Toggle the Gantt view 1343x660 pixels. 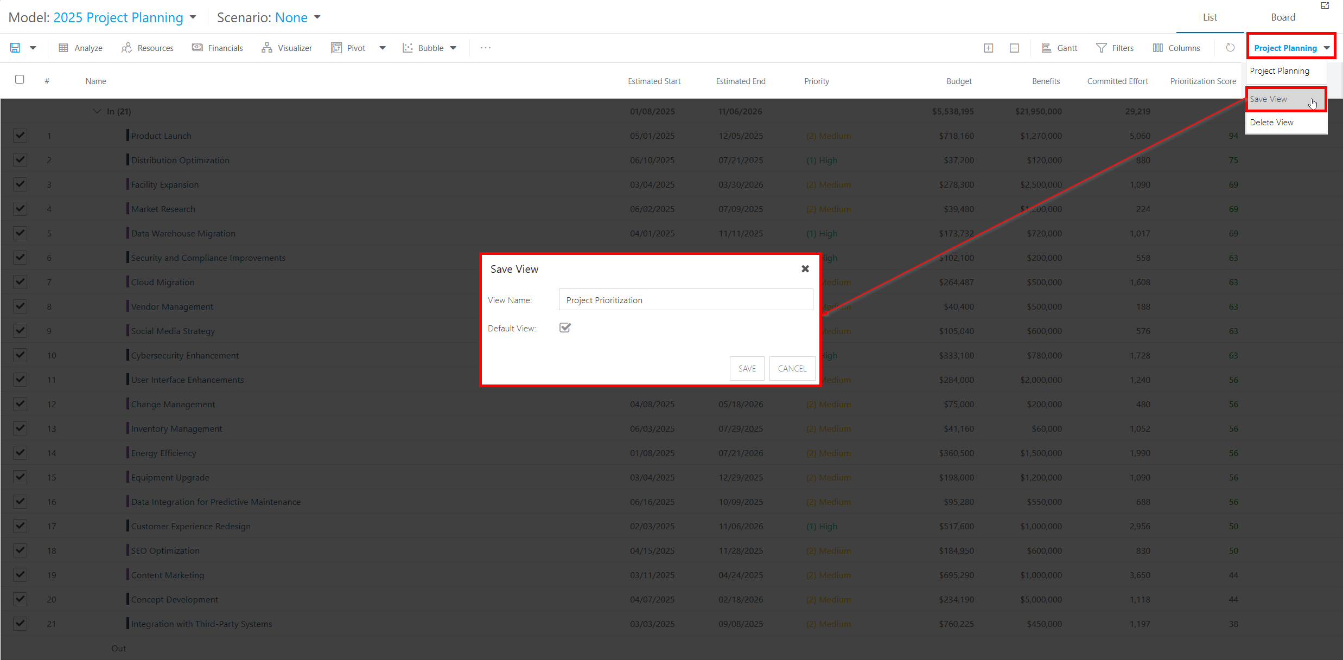pyautogui.click(x=1060, y=48)
